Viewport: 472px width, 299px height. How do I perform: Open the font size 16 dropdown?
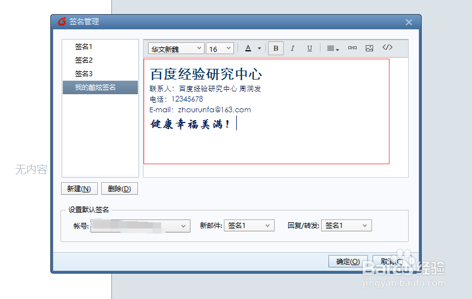pos(220,49)
